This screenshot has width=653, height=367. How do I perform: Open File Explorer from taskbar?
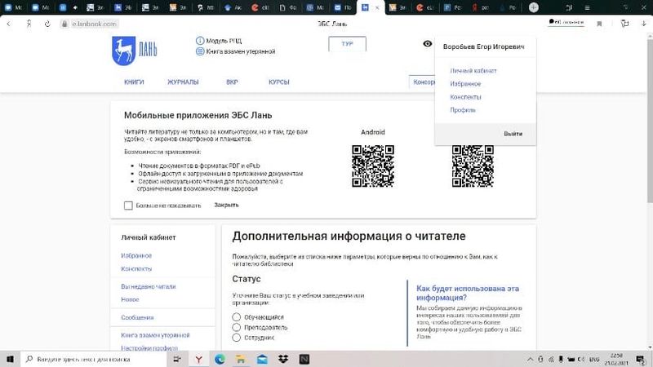click(241, 359)
